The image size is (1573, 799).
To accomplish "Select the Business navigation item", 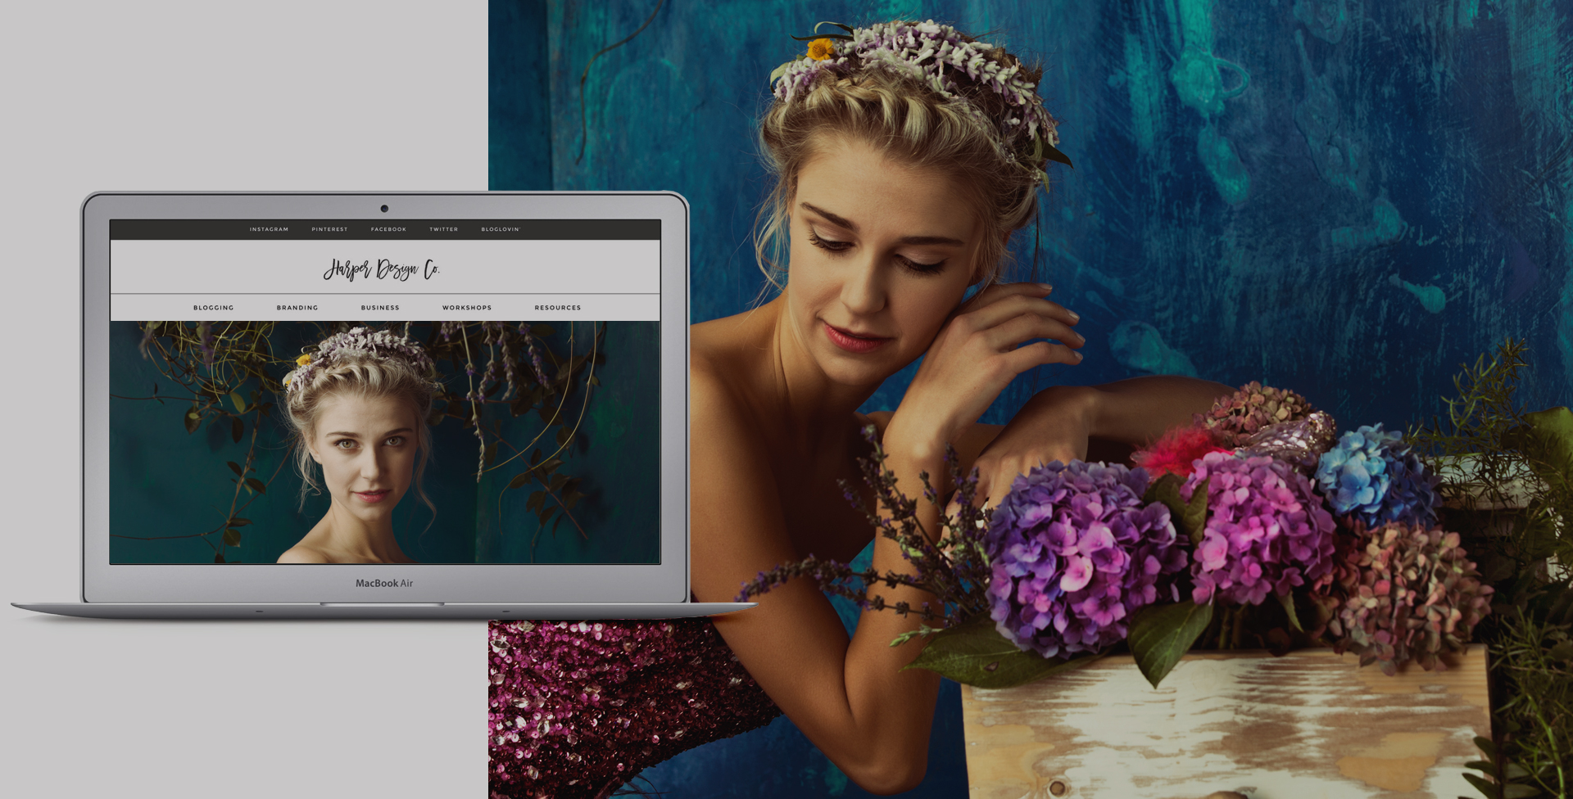I will point(380,308).
